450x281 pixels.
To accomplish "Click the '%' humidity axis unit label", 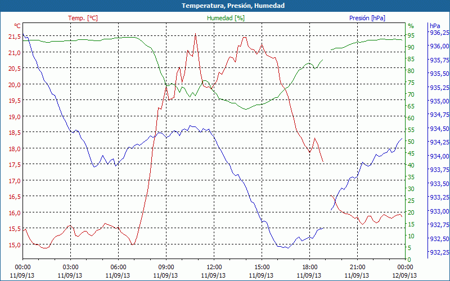I will [411, 26].
